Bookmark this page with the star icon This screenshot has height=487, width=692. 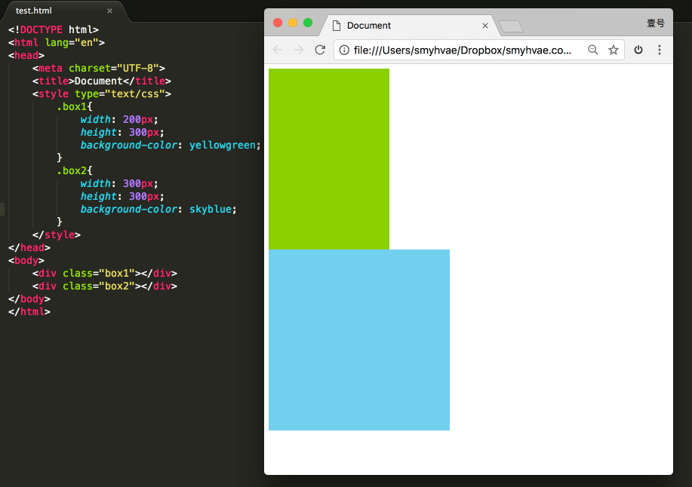[614, 50]
